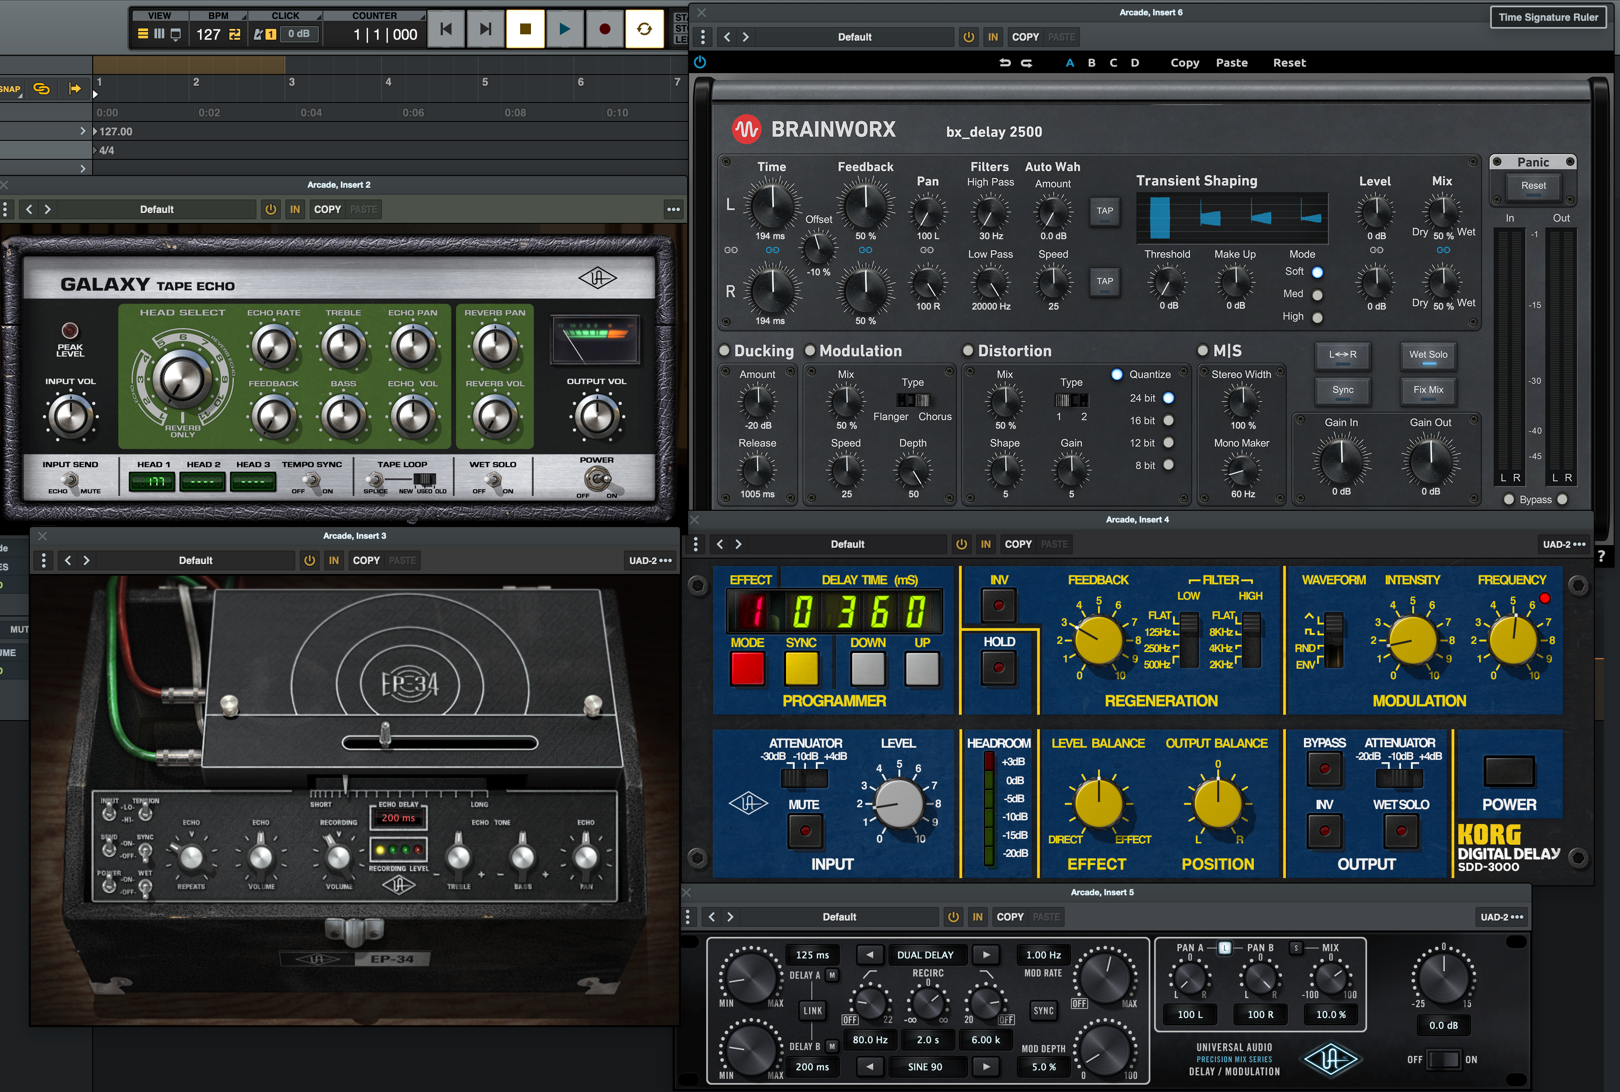The height and width of the screenshot is (1092, 1620).
Task: Expand the 127.00 tempo ruler row
Action: [83, 131]
